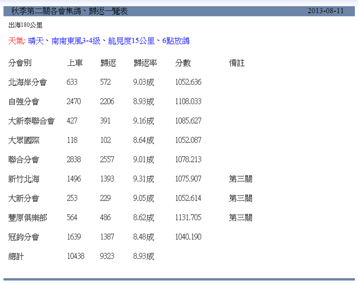Click 歸返 value 2557
This screenshot has height=284, width=358.
[107, 160]
